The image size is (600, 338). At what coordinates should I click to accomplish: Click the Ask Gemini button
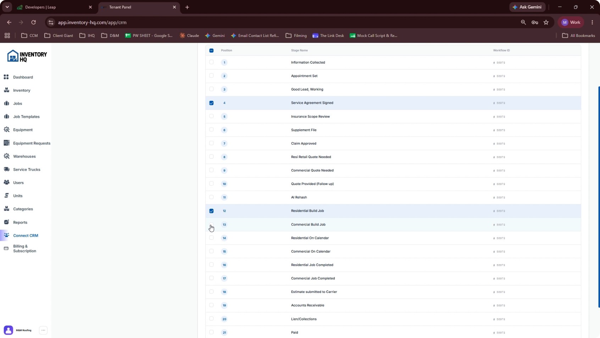[x=527, y=7]
